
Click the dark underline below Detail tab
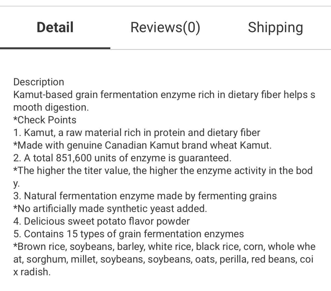tap(55, 48)
